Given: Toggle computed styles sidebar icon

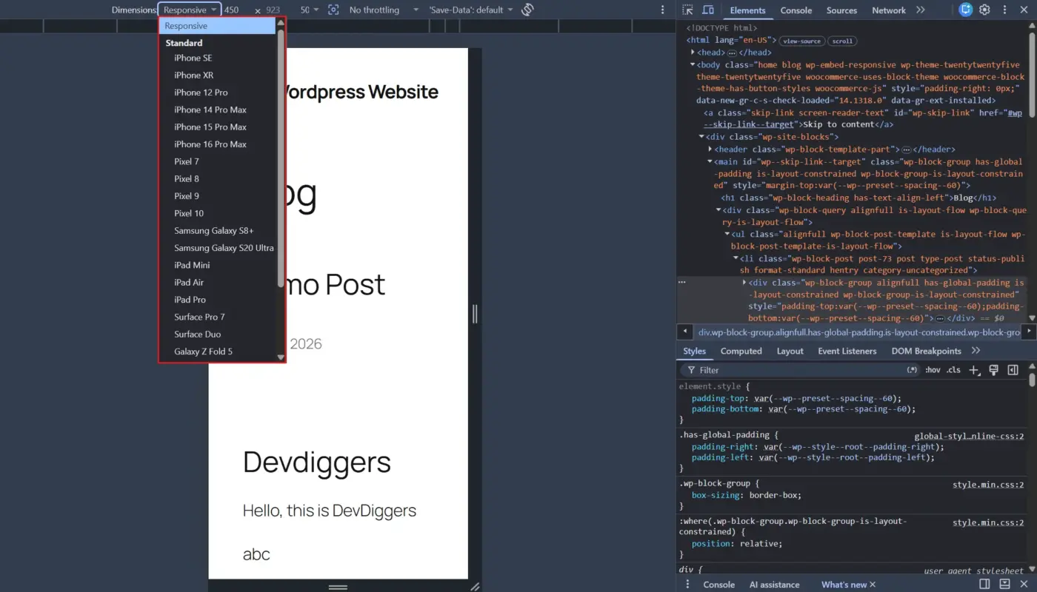Looking at the screenshot, I should (x=1013, y=370).
